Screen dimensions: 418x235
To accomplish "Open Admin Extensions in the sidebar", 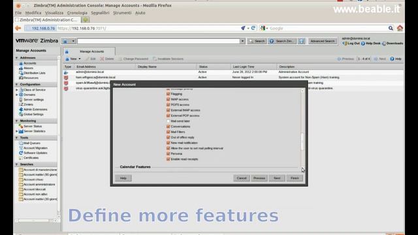I will point(35,109).
